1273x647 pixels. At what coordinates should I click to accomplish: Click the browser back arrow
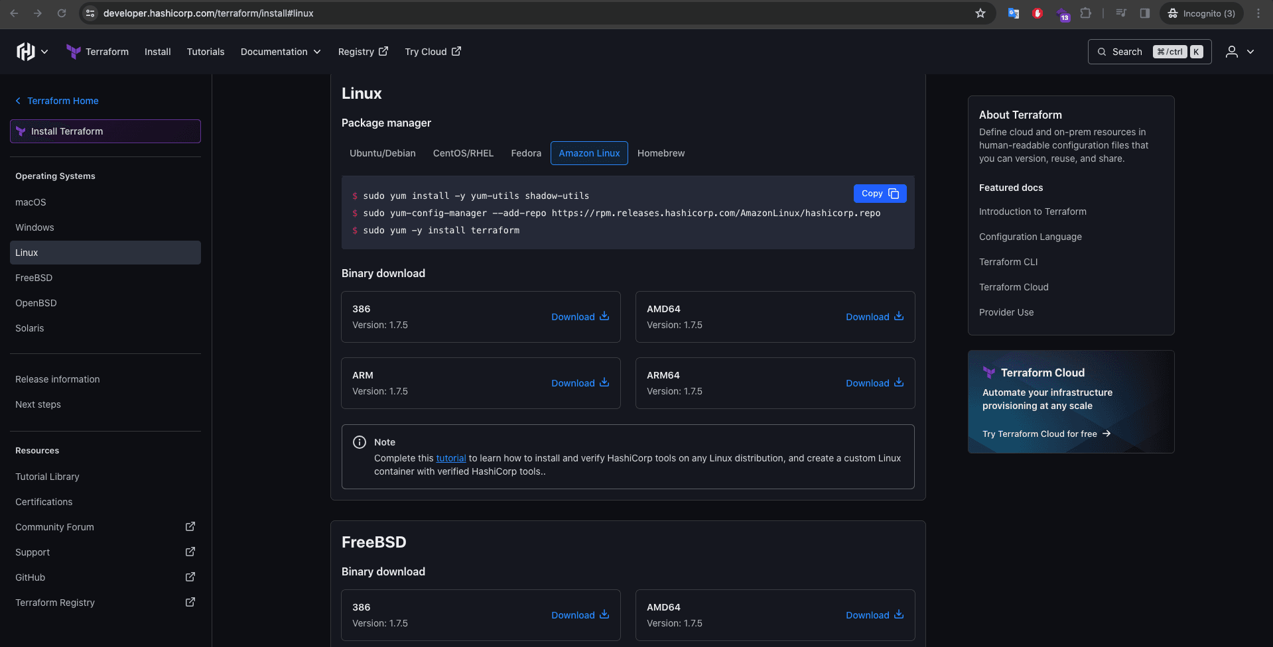coord(14,13)
